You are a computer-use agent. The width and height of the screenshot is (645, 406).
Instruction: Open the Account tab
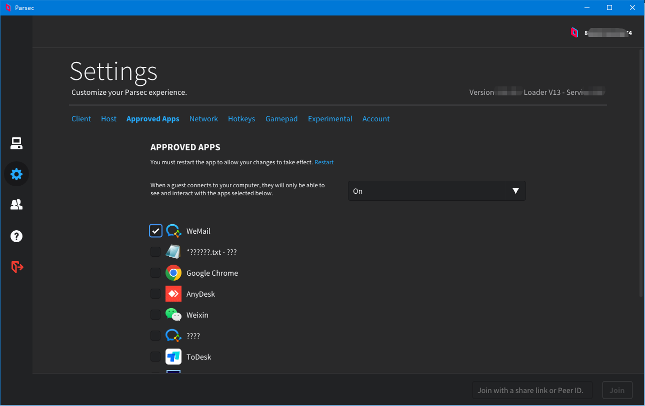tap(376, 119)
